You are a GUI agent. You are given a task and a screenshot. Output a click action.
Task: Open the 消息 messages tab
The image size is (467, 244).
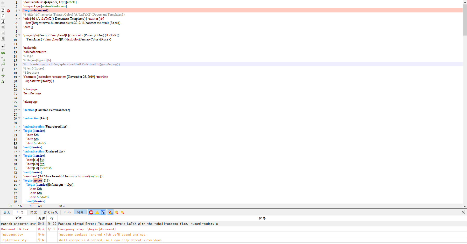click(x=6, y=212)
